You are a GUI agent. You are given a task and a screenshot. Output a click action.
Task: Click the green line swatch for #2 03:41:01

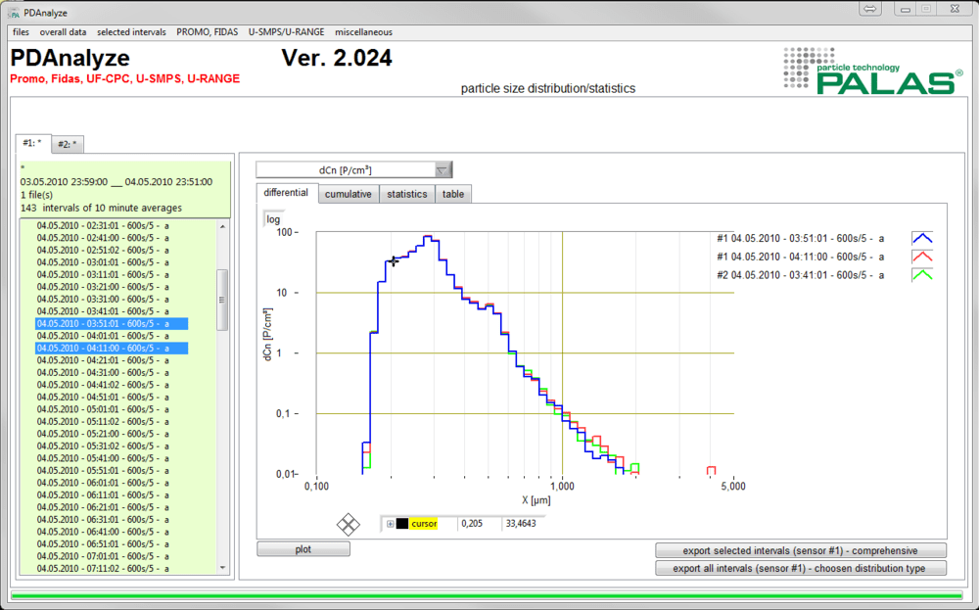coord(922,275)
